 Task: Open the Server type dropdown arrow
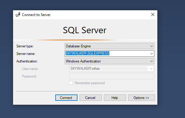tap(152, 46)
